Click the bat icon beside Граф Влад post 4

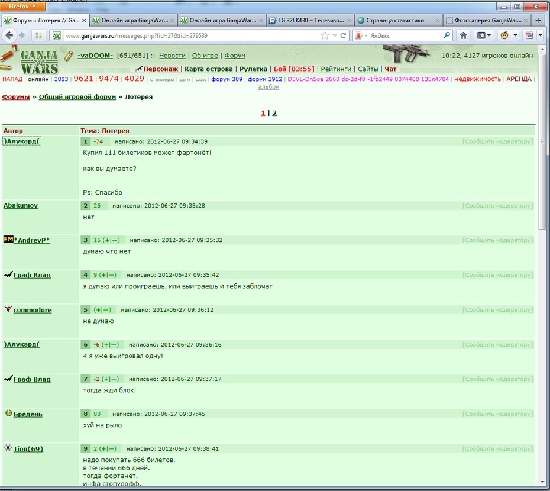pos(8,274)
